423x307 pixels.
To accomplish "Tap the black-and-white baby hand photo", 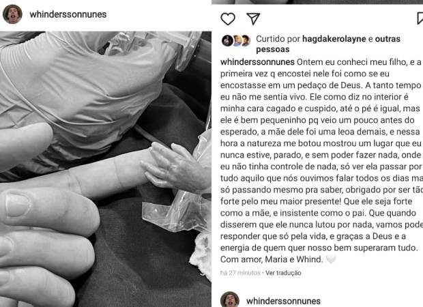I will pos(106,169).
